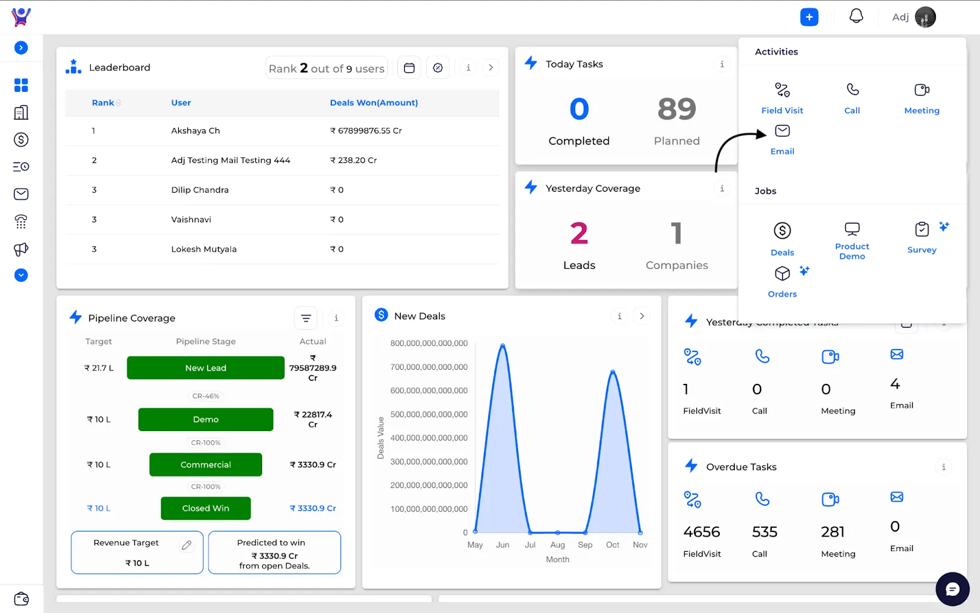Open Pipeline Coverage filter menu
The height and width of the screenshot is (613, 980).
coord(306,318)
